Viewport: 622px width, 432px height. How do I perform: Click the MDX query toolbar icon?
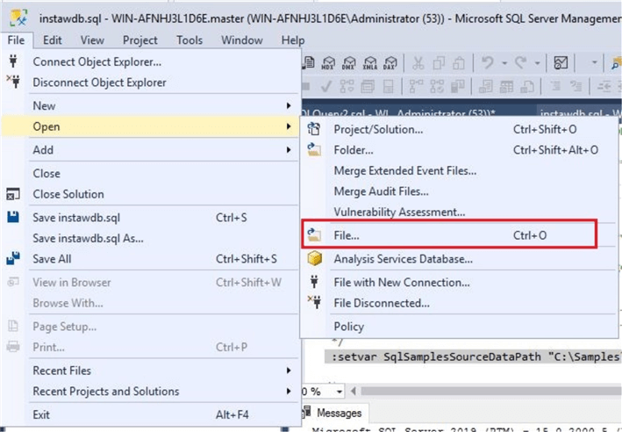(x=328, y=62)
